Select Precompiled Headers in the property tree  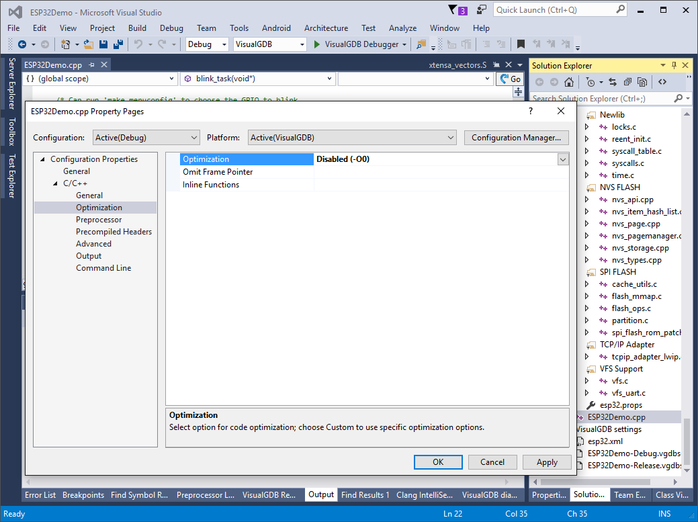(x=114, y=231)
